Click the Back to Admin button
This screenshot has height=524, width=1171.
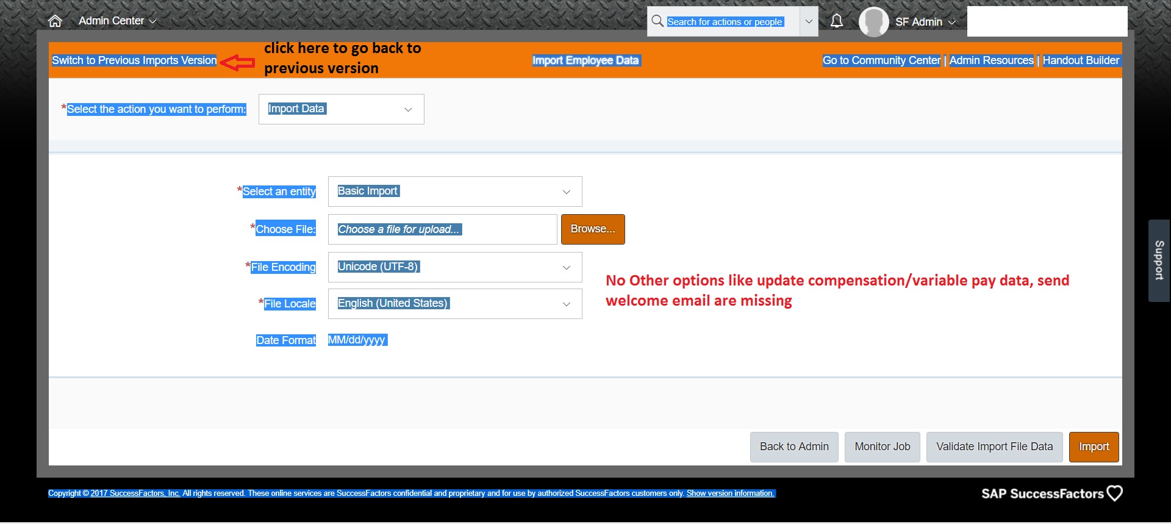794,447
